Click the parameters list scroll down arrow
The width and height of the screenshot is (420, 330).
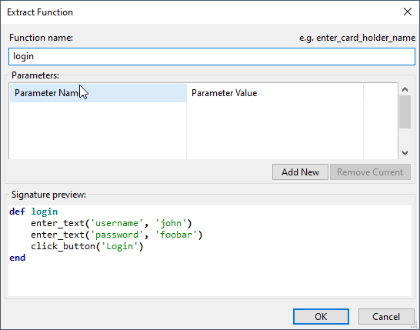pos(405,153)
